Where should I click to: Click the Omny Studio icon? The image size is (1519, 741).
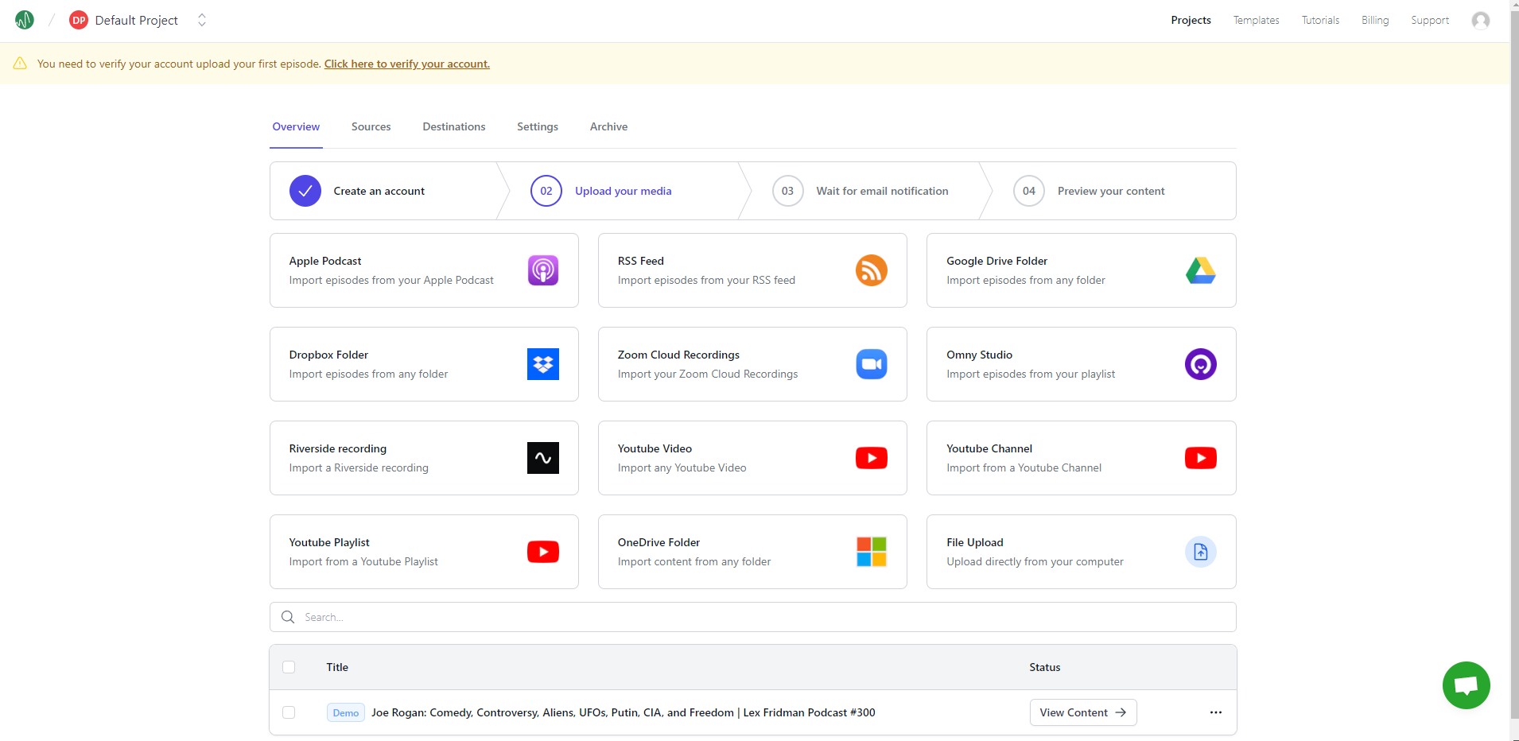coord(1201,364)
